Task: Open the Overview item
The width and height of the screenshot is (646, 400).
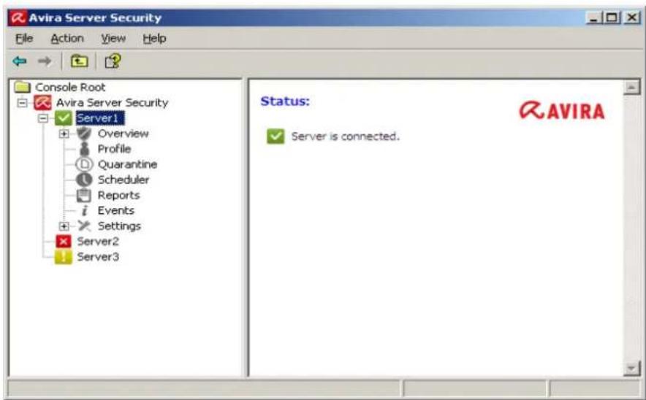Action: pos(123,134)
